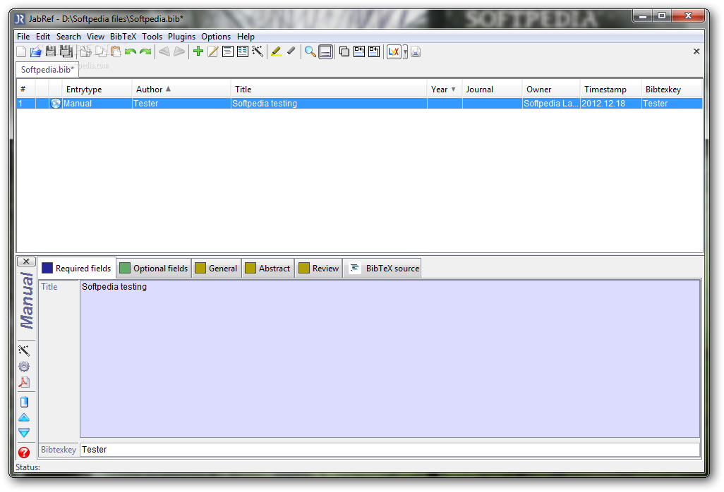Open the Plugins menu
The height and width of the screenshot is (492, 724).
181,37
